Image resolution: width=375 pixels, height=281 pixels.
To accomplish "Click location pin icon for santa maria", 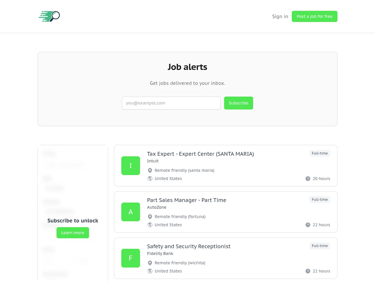I will (x=150, y=170).
